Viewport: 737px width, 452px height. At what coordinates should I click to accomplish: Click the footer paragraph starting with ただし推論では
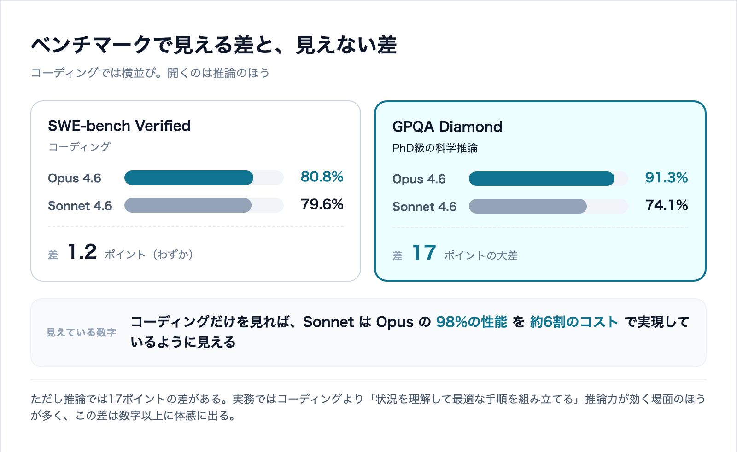[x=368, y=407]
